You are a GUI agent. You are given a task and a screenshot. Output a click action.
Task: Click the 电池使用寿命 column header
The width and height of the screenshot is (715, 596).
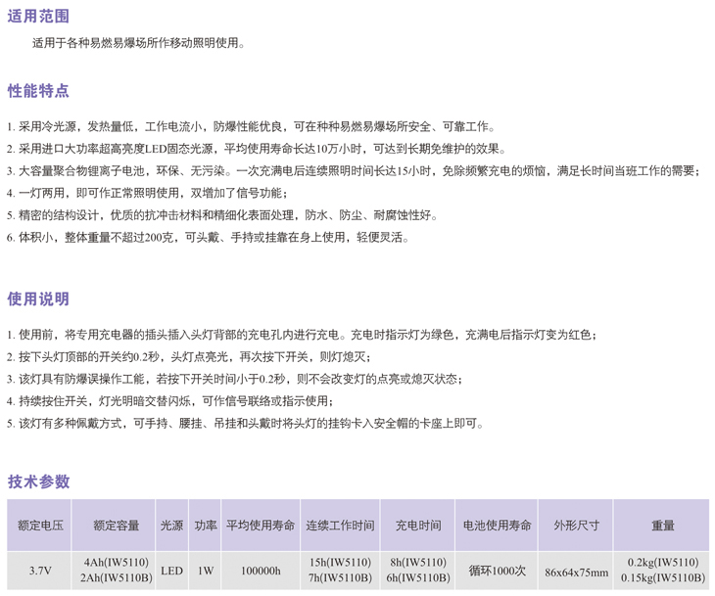click(498, 526)
